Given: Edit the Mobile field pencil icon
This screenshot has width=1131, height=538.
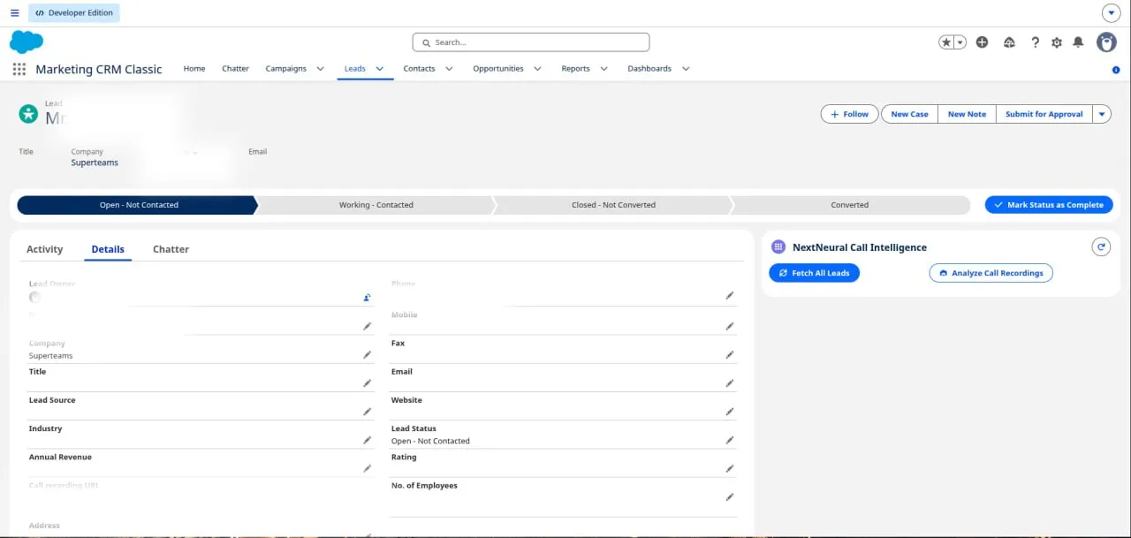Looking at the screenshot, I should 730,326.
